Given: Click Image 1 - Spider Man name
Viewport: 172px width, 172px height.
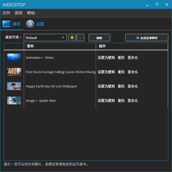Looking at the screenshot, I should (x=41, y=101).
